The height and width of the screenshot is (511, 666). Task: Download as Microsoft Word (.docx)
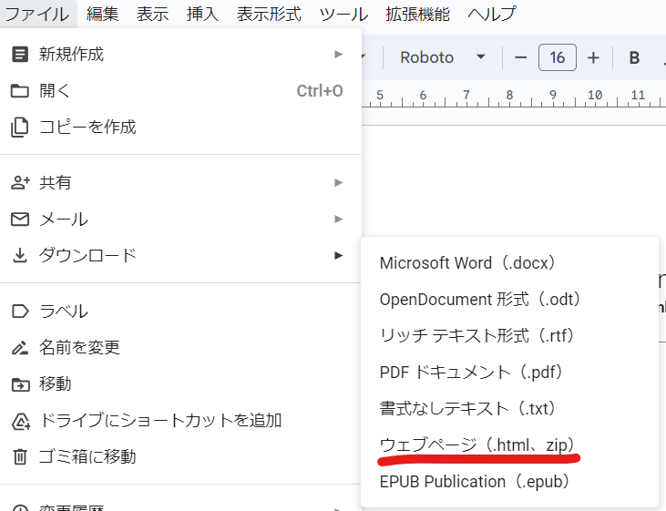point(509,263)
